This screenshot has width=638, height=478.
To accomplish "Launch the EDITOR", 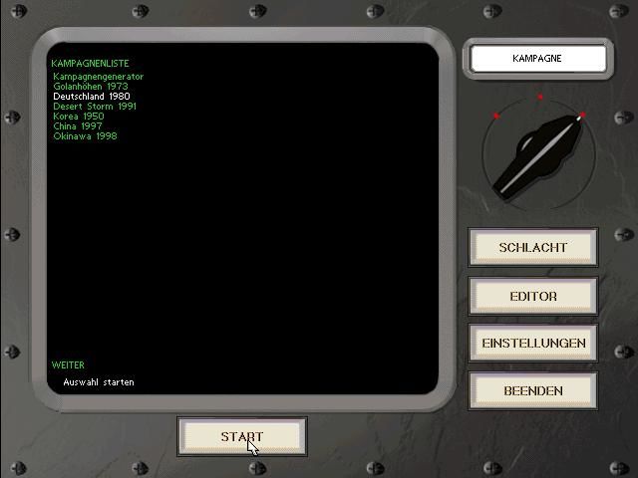I will pos(533,296).
